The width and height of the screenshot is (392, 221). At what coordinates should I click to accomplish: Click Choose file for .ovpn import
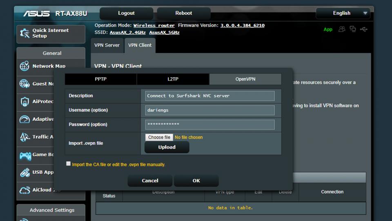point(159,138)
